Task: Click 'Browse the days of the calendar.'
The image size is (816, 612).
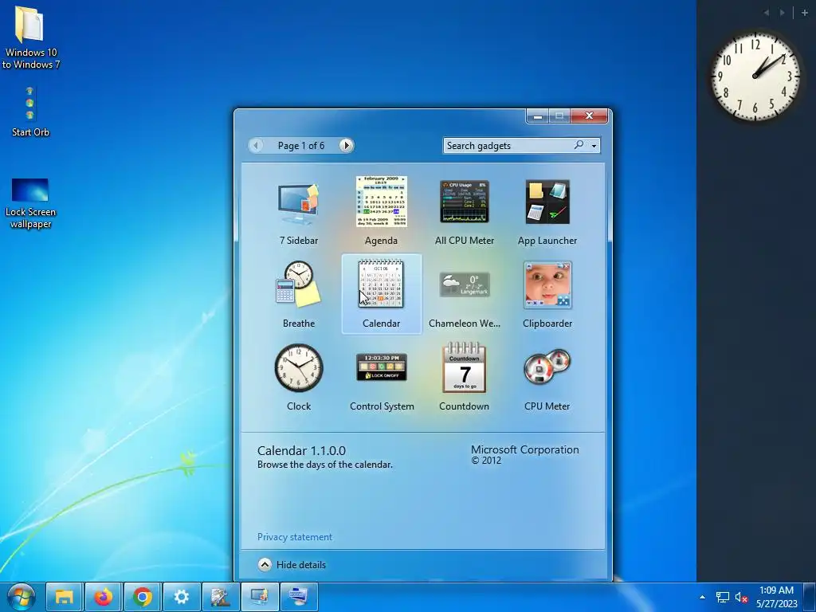Action: tap(325, 465)
